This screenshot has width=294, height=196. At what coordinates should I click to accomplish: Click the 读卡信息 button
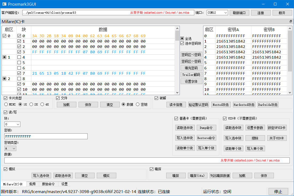pyautogui.click(x=176, y=104)
